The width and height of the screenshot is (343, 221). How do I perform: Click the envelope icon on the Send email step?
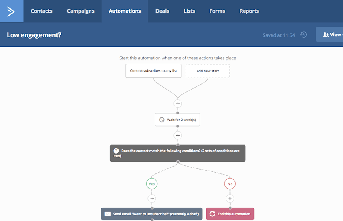107,214
